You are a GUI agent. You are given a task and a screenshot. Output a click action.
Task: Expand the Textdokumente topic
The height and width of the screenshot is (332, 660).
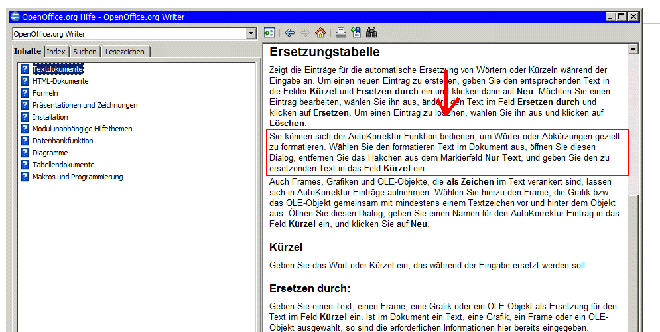click(58, 69)
